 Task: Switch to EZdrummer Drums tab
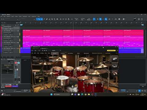coord(55,53)
